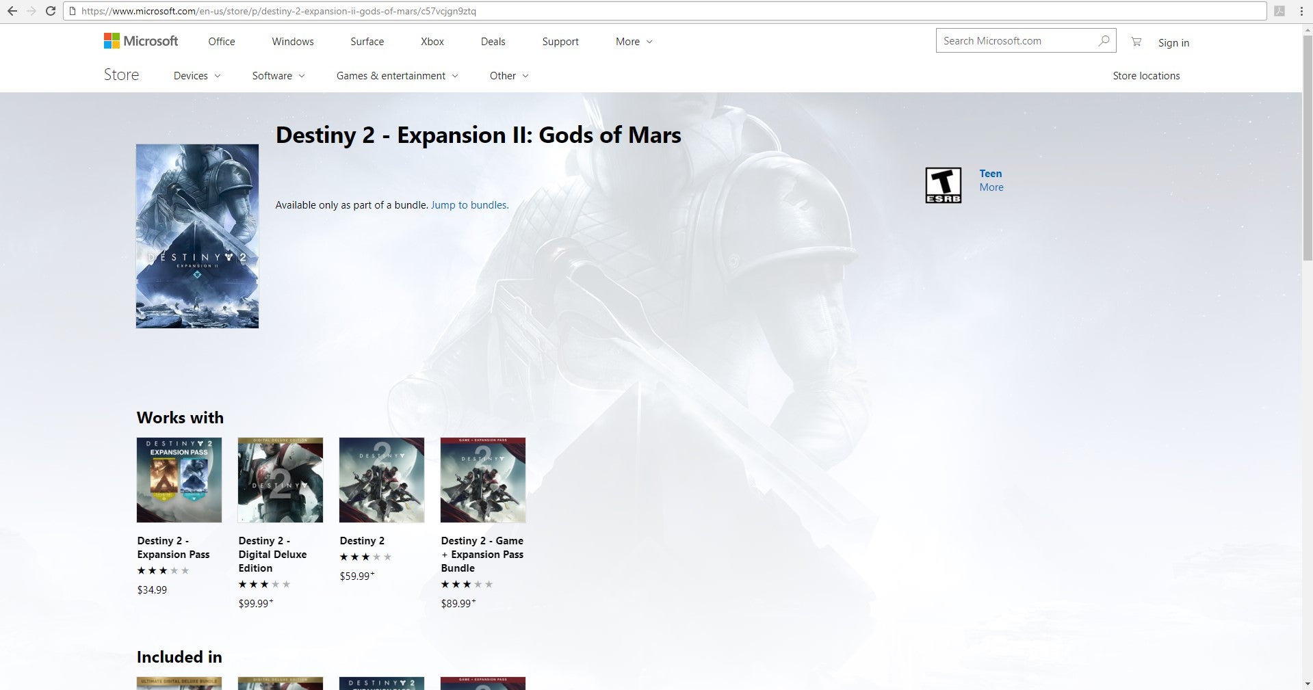The image size is (1313, 690).
Task: Click the search magnifier icon
Action: pos(1103,41)
